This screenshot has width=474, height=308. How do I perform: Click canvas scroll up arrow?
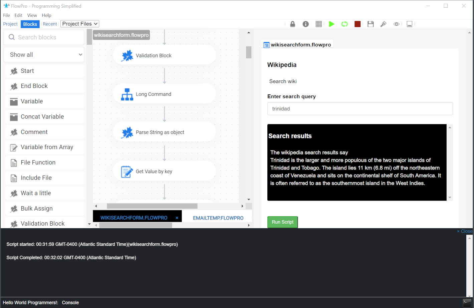249,32
